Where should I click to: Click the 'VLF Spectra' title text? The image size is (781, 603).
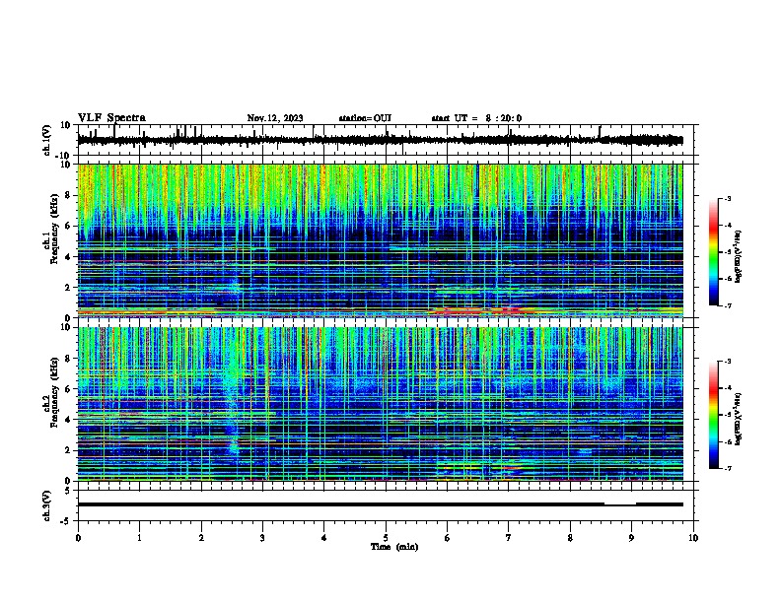(111, 118)
